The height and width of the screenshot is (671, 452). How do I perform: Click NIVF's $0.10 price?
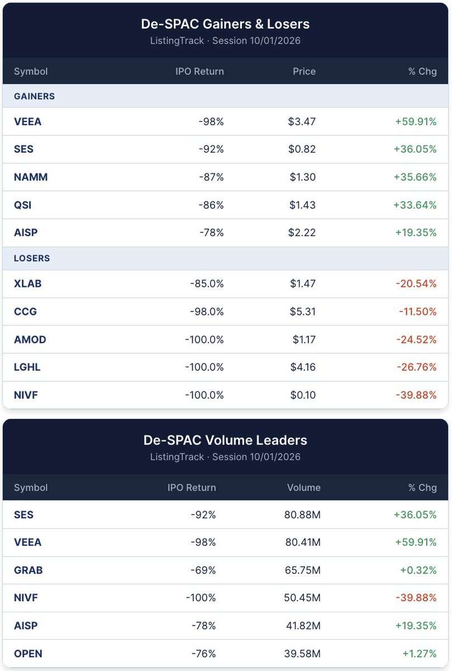(303, 395)
